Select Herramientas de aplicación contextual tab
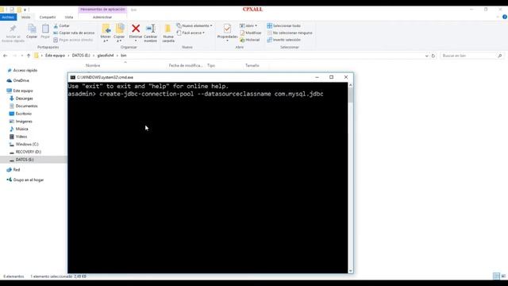Viewport: 508px width, 286px height. point(102,10)
